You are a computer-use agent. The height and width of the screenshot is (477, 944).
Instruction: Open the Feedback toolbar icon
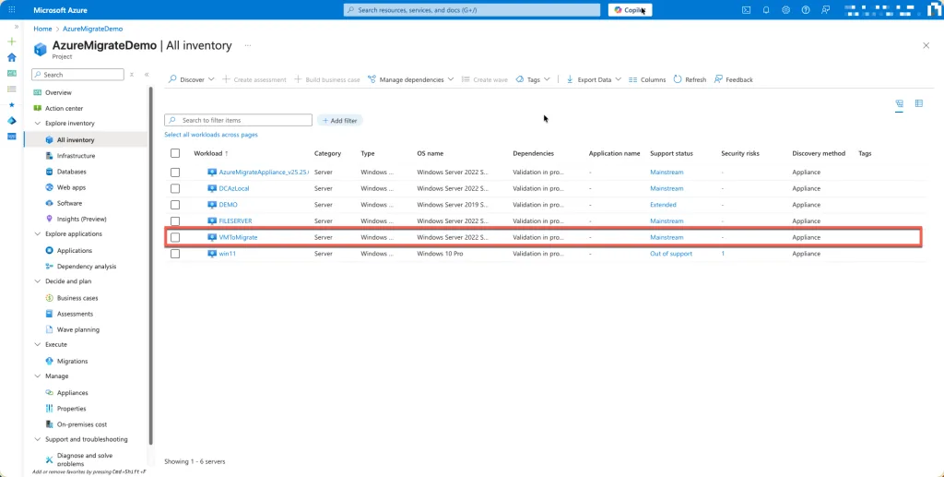pyautogui.click(x=719, y=79)
